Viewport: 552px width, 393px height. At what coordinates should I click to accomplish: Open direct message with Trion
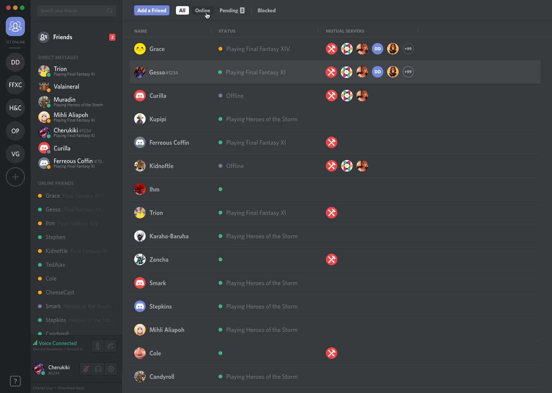77,71
